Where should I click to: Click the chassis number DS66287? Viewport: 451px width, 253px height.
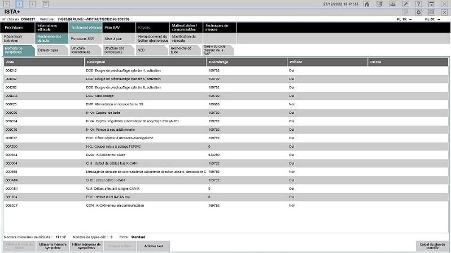(28, 19)
